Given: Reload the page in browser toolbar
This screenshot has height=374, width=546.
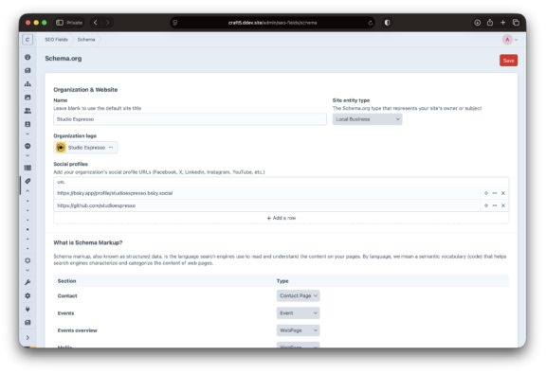Looking at the screenshot, I should click(370, 23).
